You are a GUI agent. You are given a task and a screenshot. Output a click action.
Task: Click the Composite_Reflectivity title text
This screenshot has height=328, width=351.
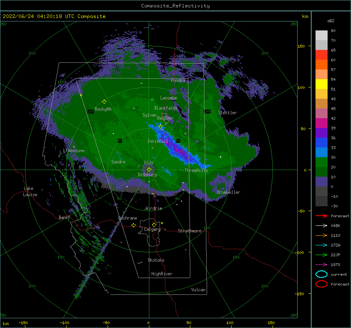175,6
